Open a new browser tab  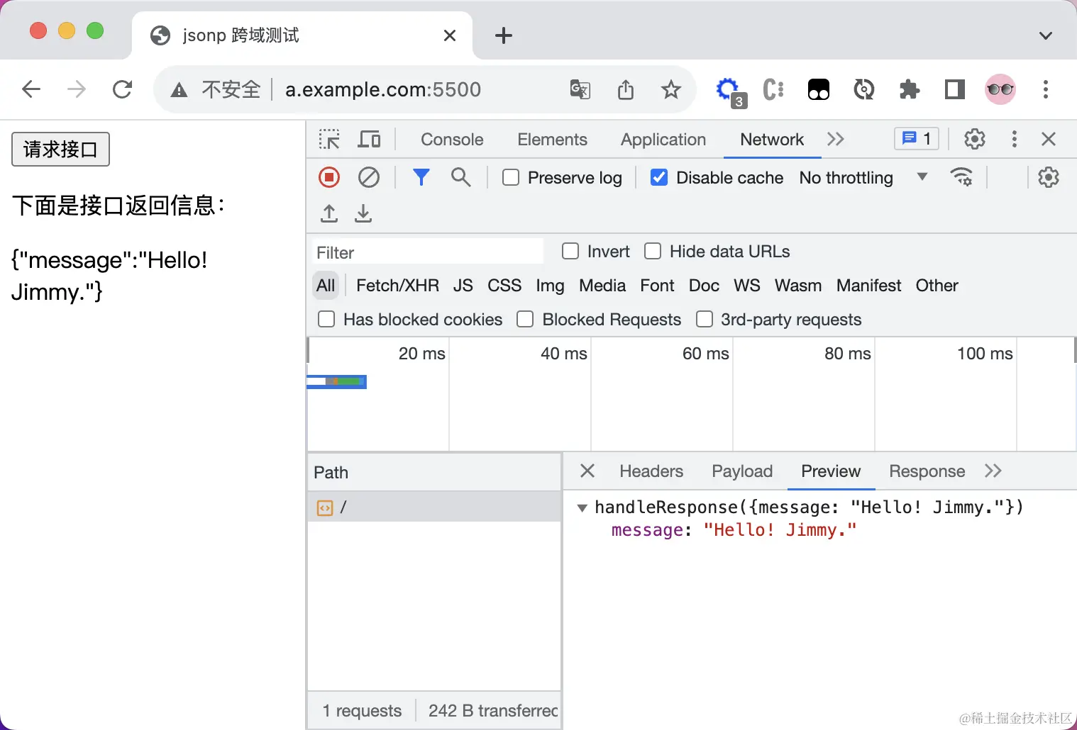503,35
